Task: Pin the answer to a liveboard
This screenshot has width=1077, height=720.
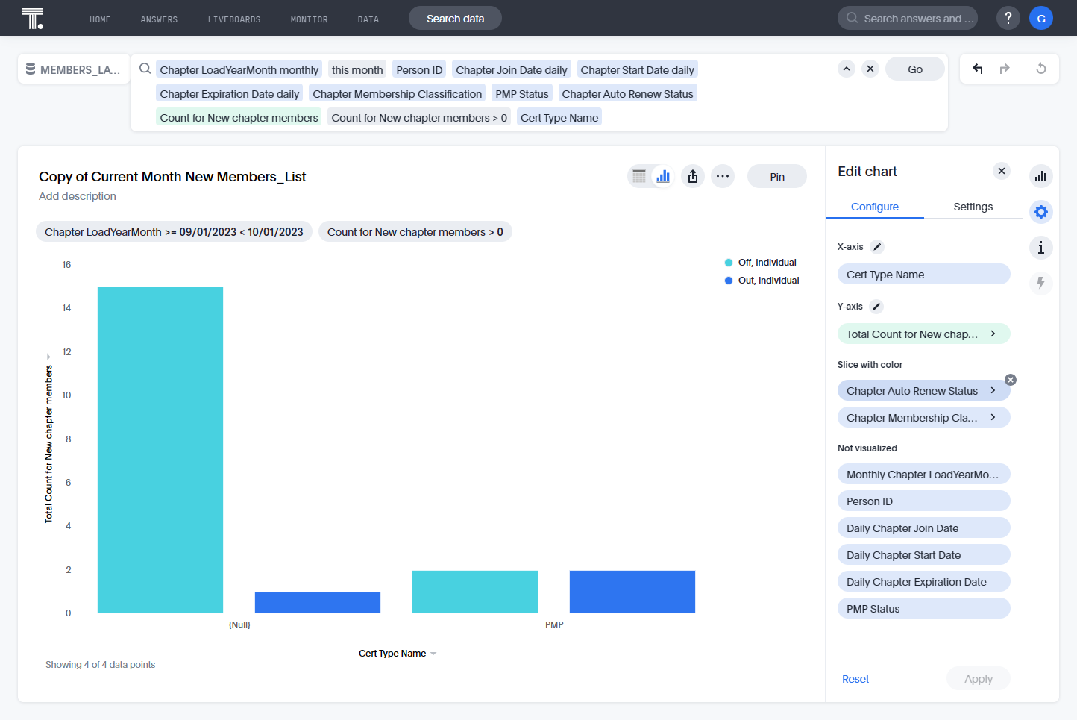Action: coord(777,176)
